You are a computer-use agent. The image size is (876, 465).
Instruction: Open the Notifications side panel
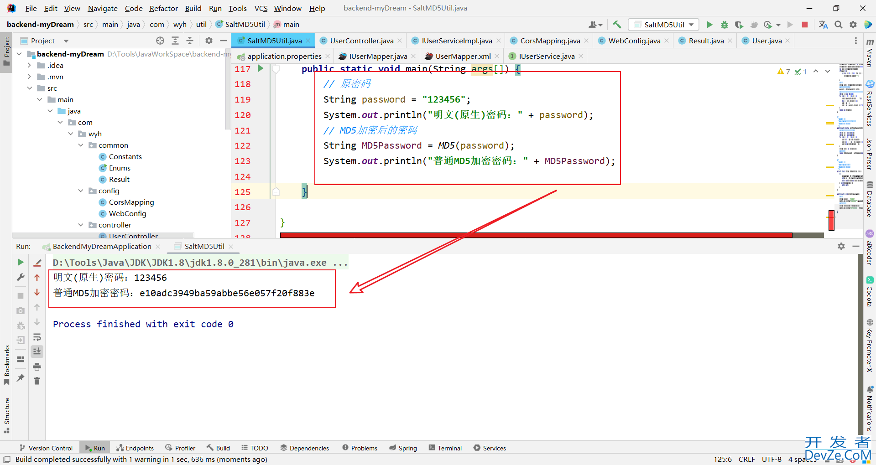tap(870, 409)
